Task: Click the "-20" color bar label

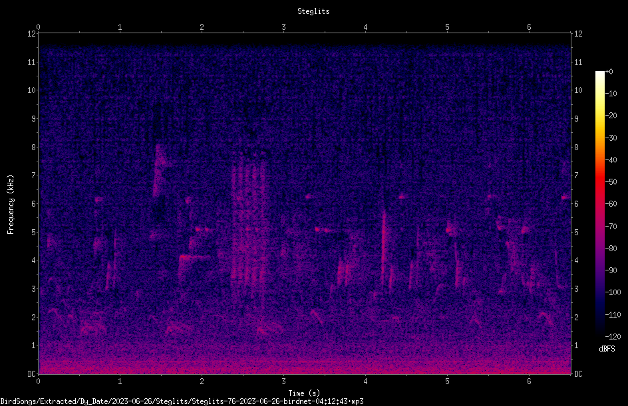Action: 611,116
